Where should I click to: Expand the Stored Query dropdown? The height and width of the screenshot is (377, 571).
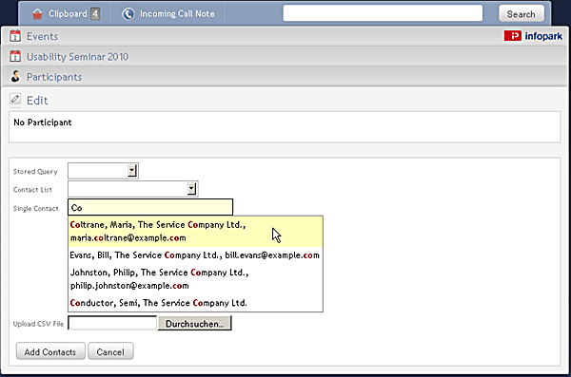[x=132, y=171]
